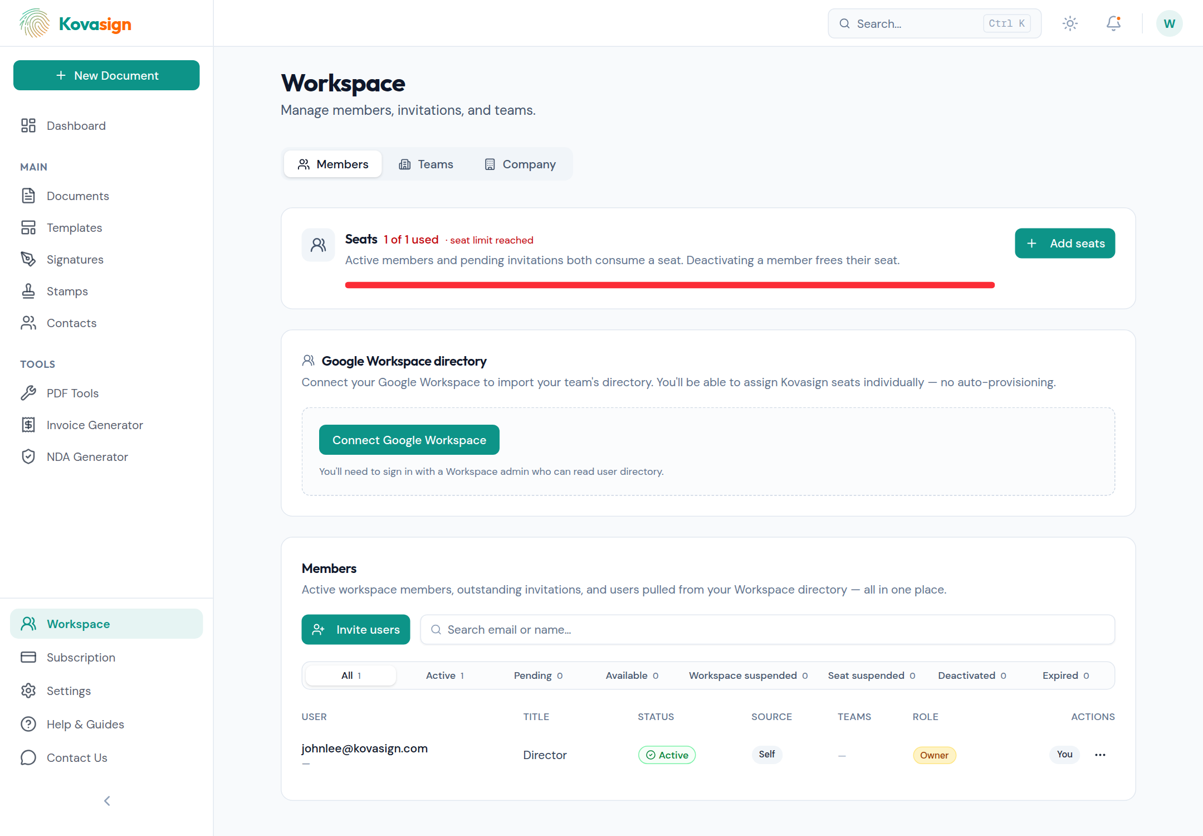This screenshot has width=1203, height=836.
Task: Filter members by Available
Action: pyautogui.click(x=632, y=675)
